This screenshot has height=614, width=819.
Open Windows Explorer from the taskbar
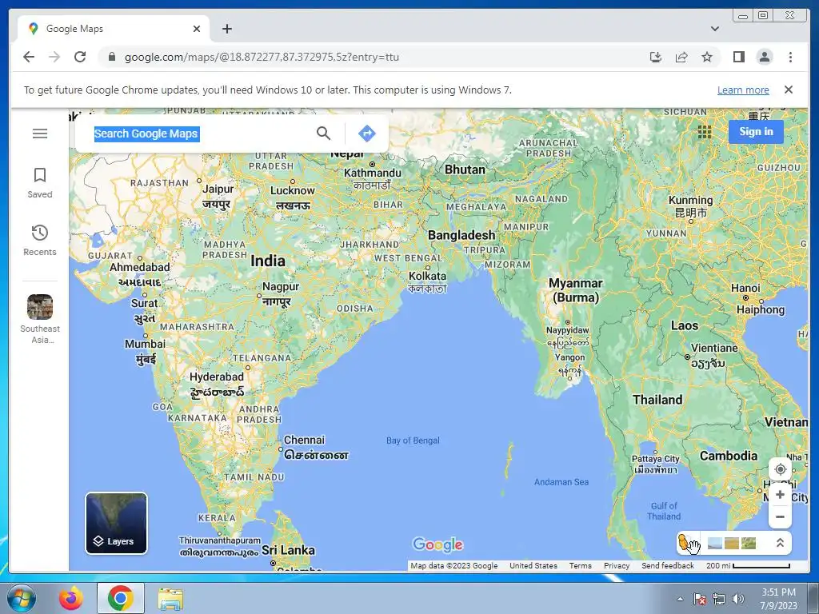tap(170, 598)
